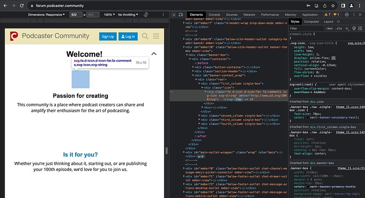Viewport: 365px width, 198px height.
Task: Open device toolbar more options menu
Action: [163, 14]
